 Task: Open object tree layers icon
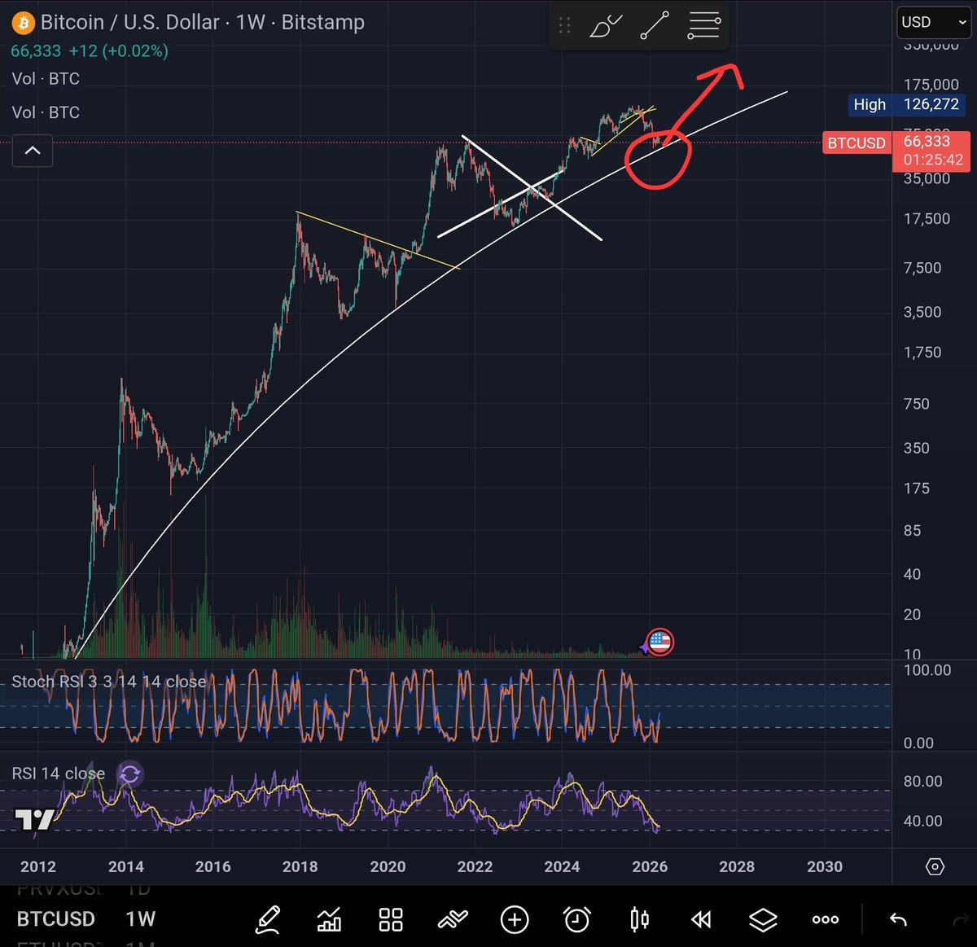pyautogui.click(x=763, y=920)
